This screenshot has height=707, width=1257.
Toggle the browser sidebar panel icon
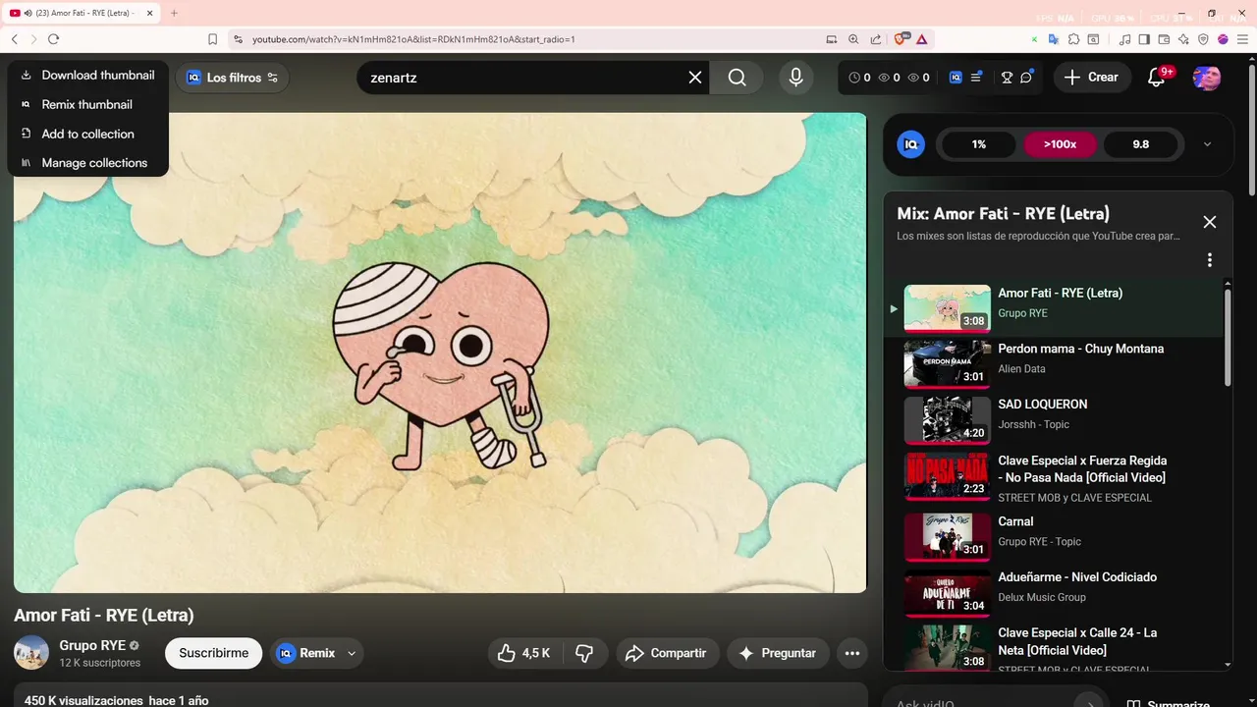(x=1145, y=39)
